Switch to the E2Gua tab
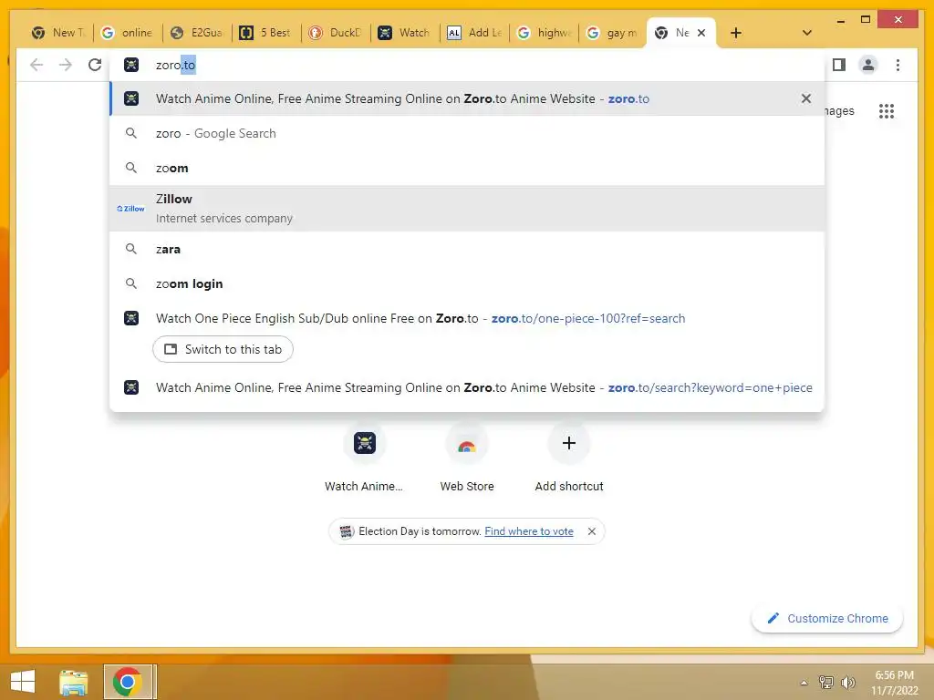Screen dimensions: 934x700 pos(197,33)
